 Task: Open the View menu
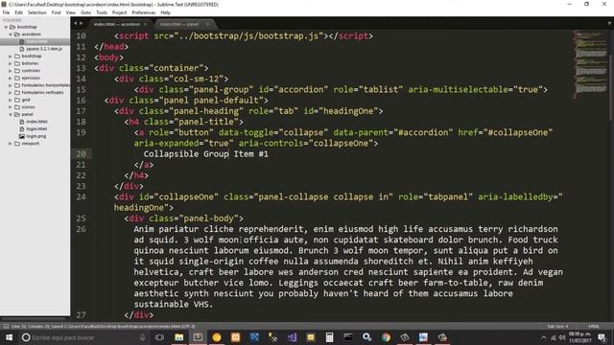(70, 12)
